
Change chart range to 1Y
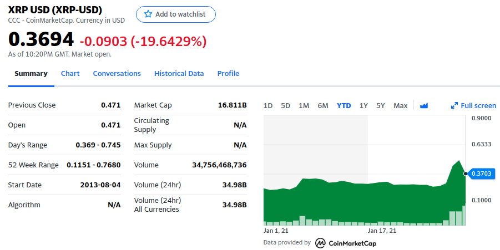point(363,105)
